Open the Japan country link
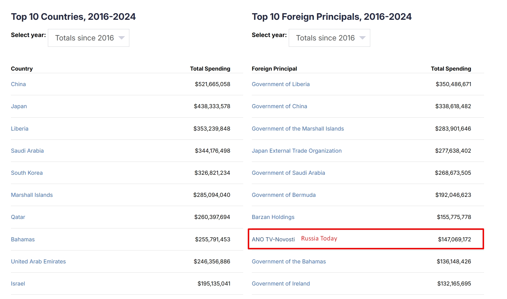 (x=19, y=106)
